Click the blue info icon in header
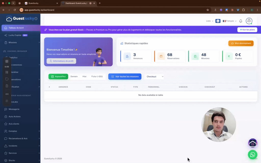Screen dimensions: 261x163 (218, 21)
